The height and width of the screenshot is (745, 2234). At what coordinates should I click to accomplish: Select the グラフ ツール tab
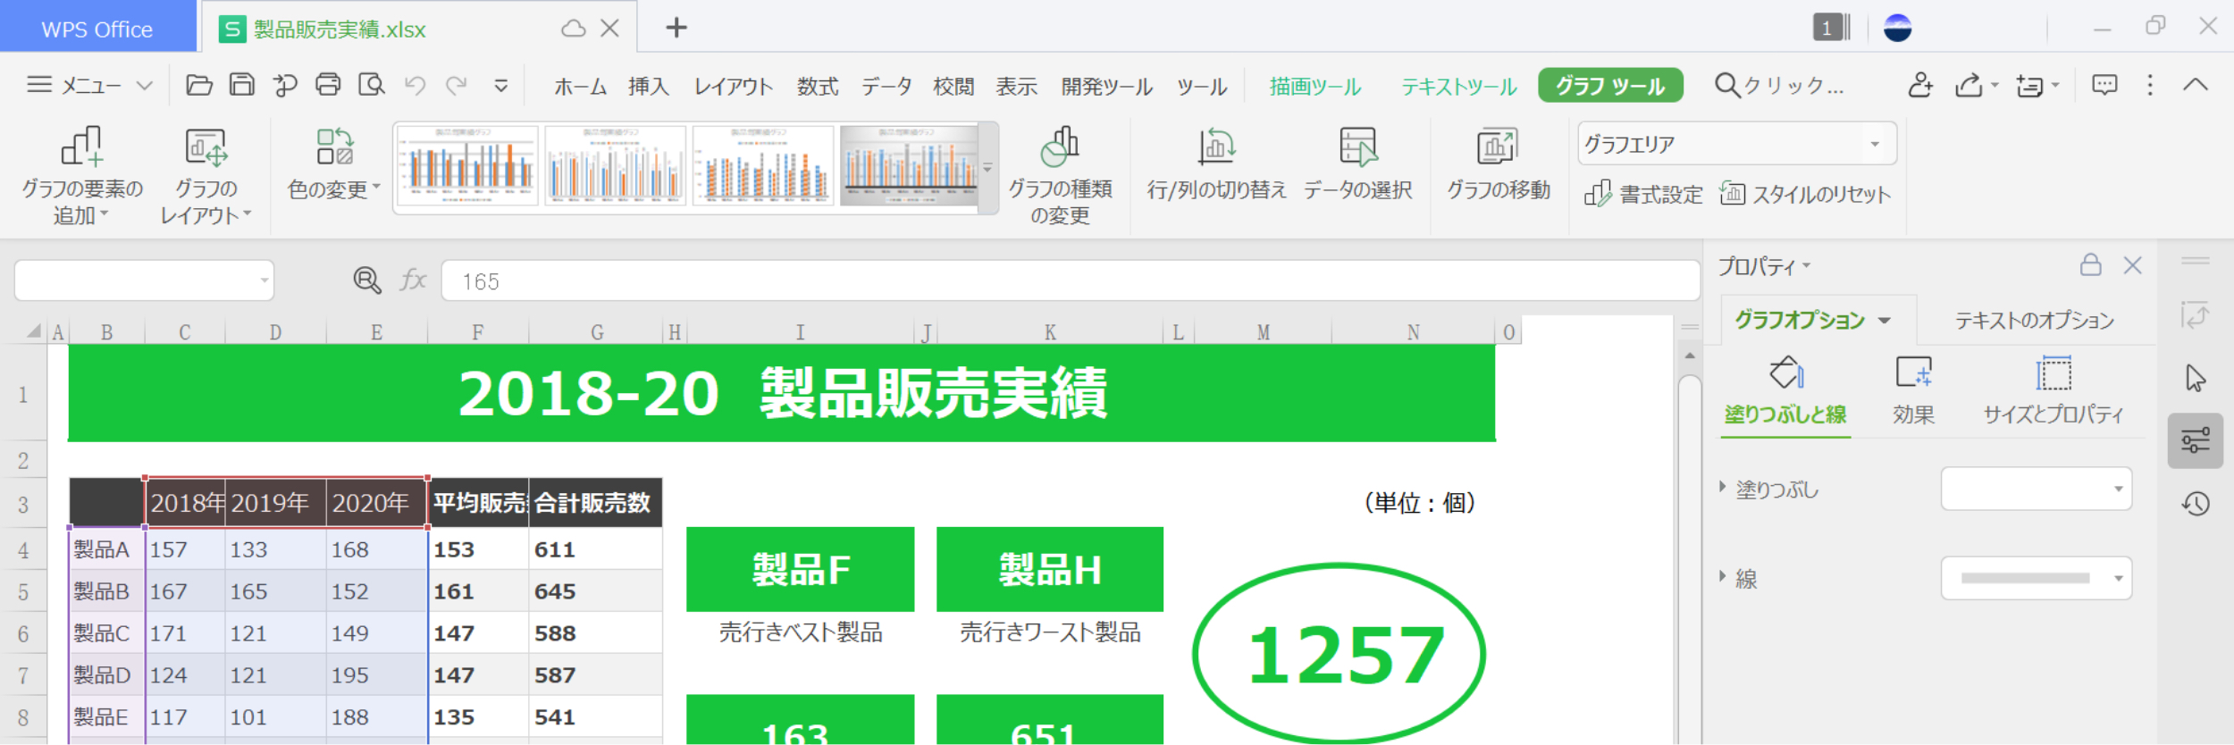[1610, 86]
